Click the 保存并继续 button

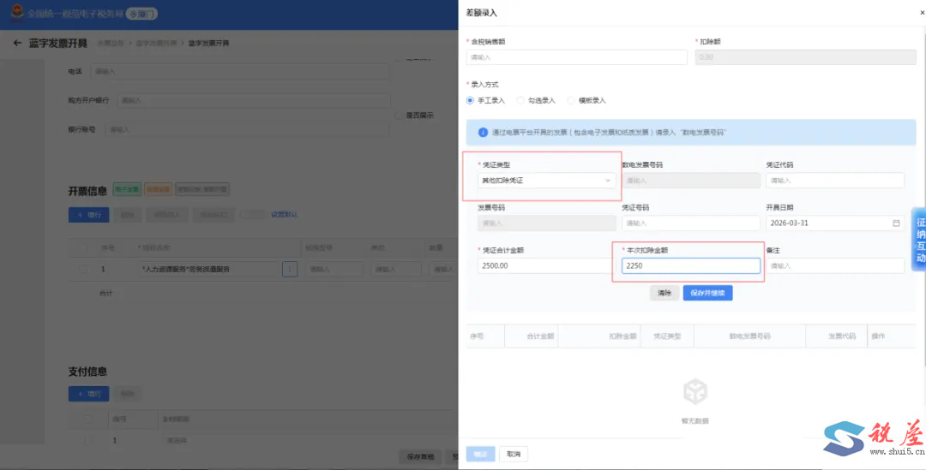pyautogui.click(x=707, y=293)
